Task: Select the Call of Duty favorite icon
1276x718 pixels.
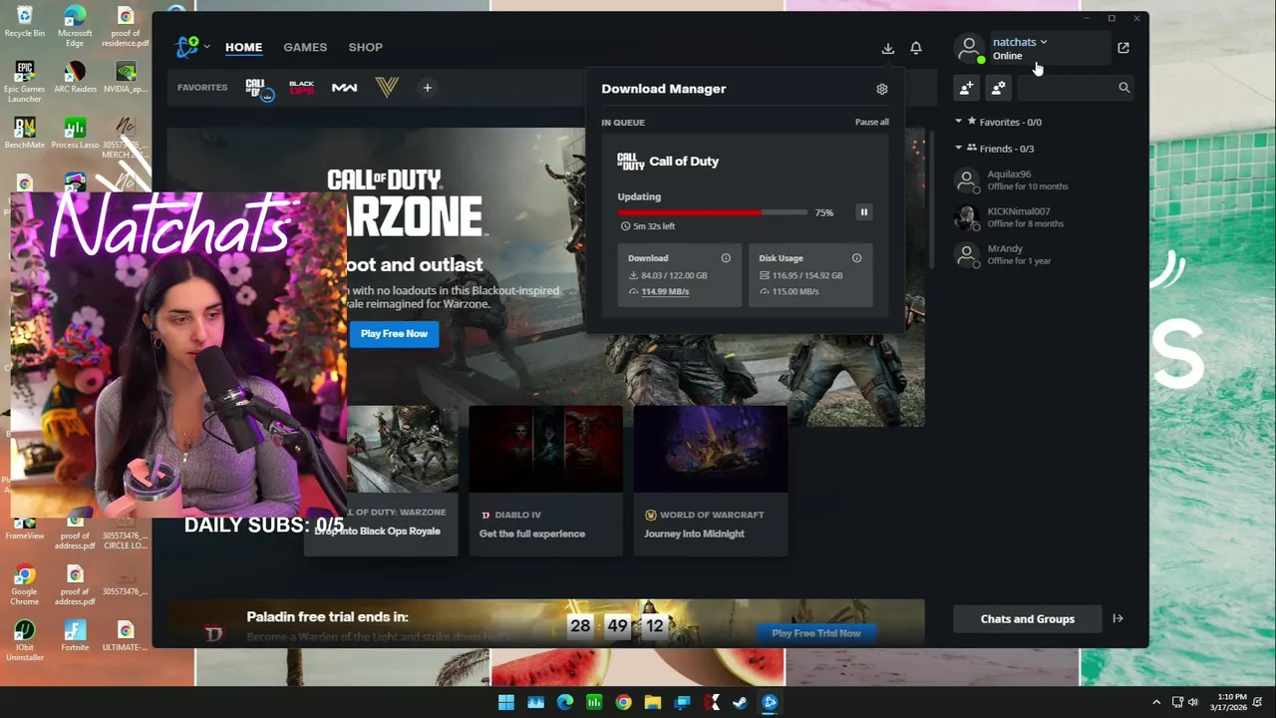Action: 258,89
